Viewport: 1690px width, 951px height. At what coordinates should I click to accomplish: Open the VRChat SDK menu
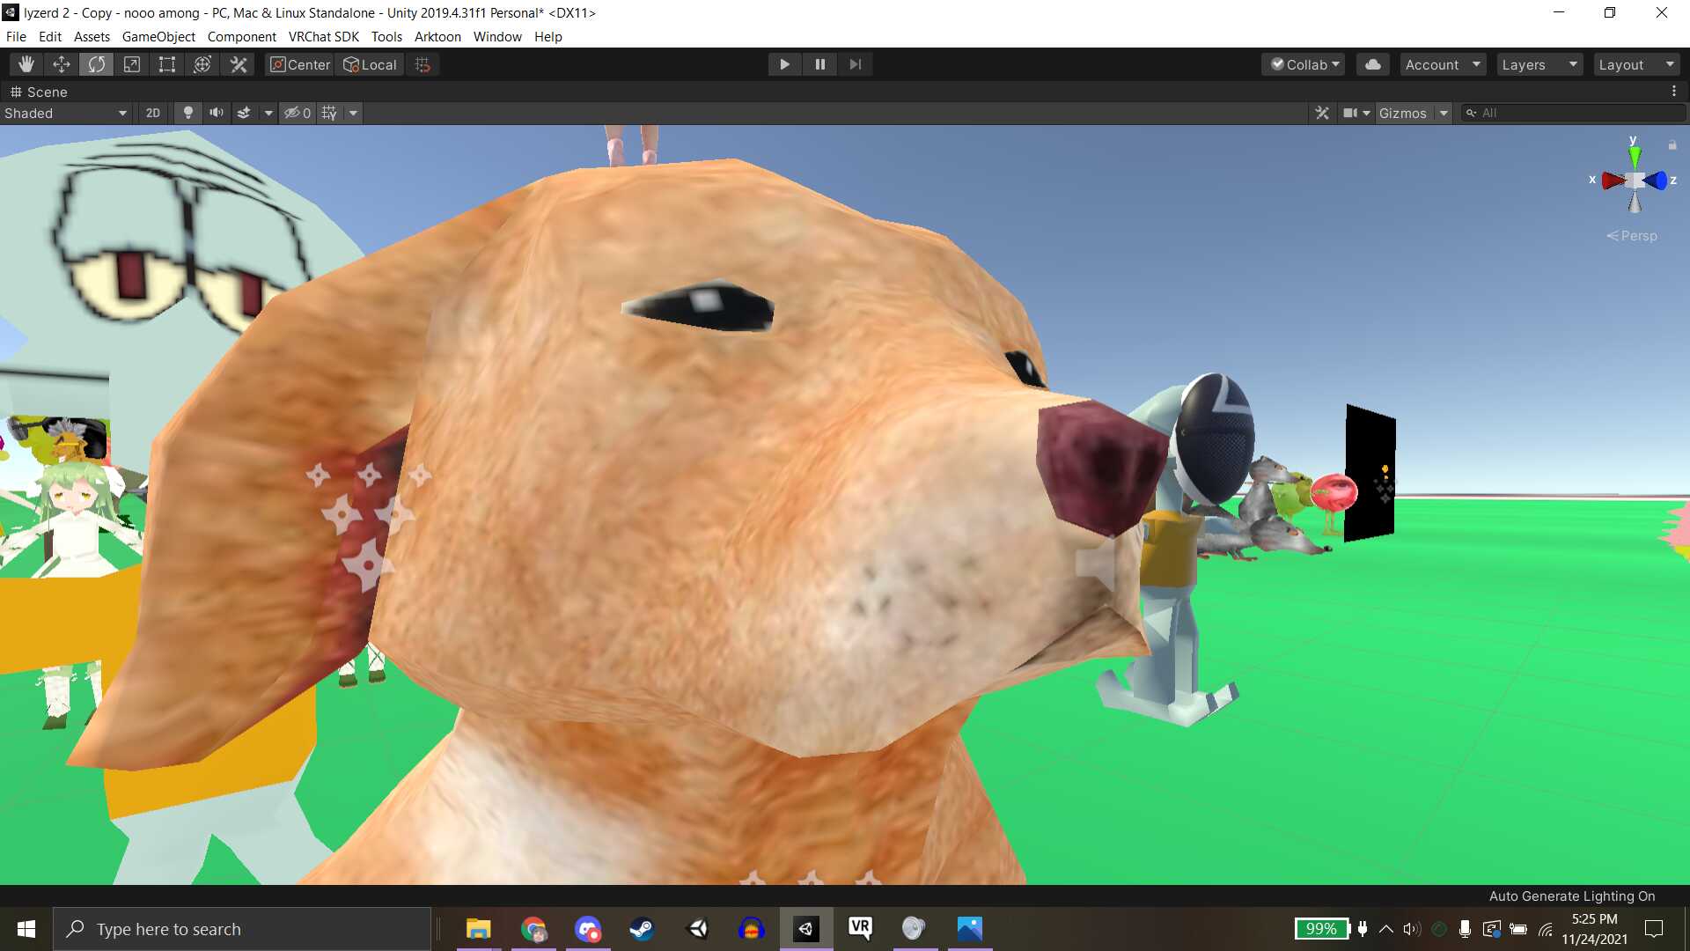323,37
